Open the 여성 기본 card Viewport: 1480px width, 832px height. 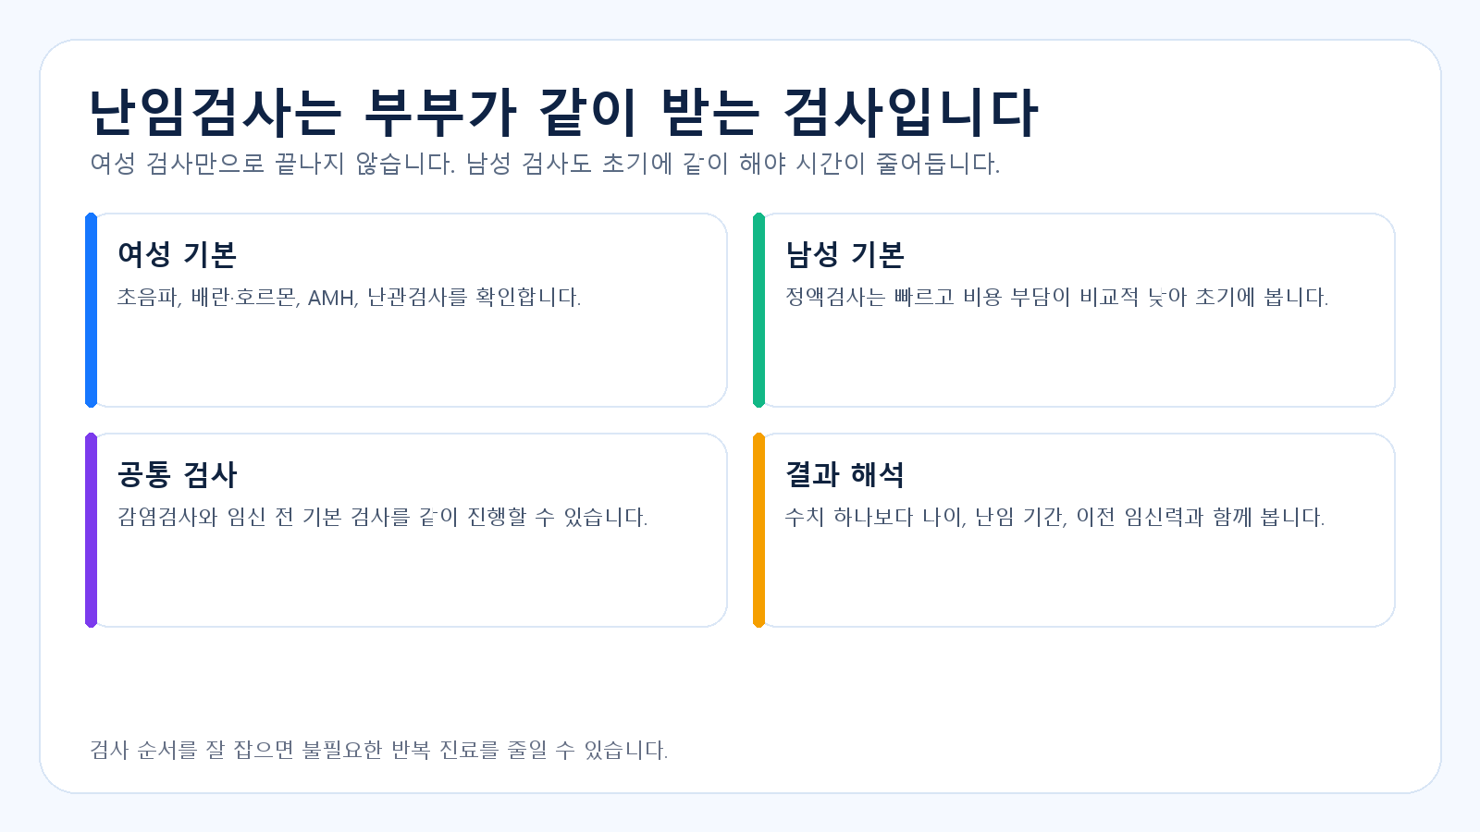406,311
